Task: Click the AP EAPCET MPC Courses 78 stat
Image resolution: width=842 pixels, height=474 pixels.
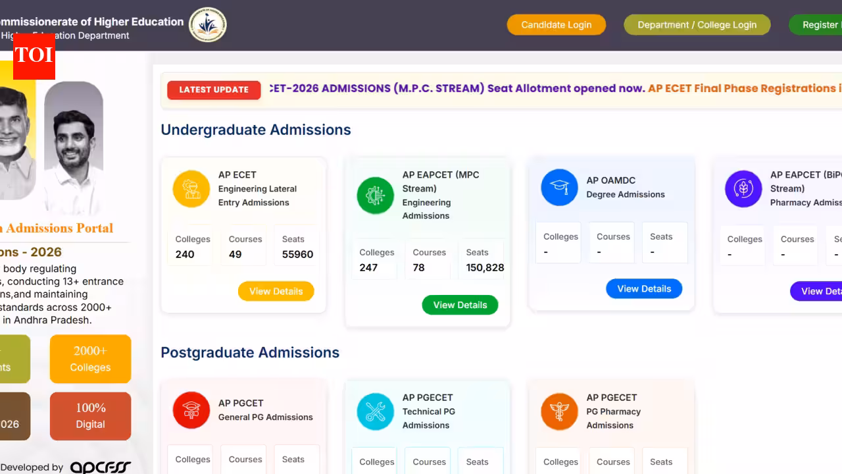Action: tap(428, 260)
